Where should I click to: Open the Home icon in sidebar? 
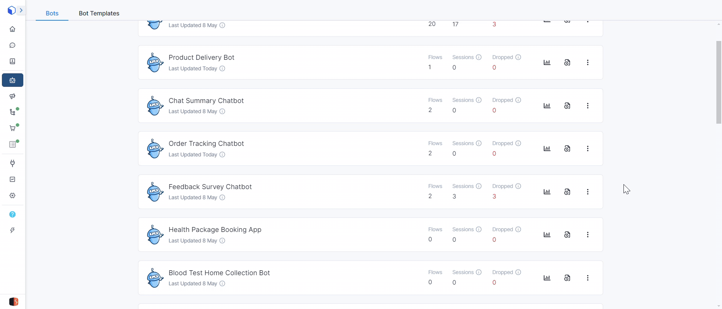(12, 29)
